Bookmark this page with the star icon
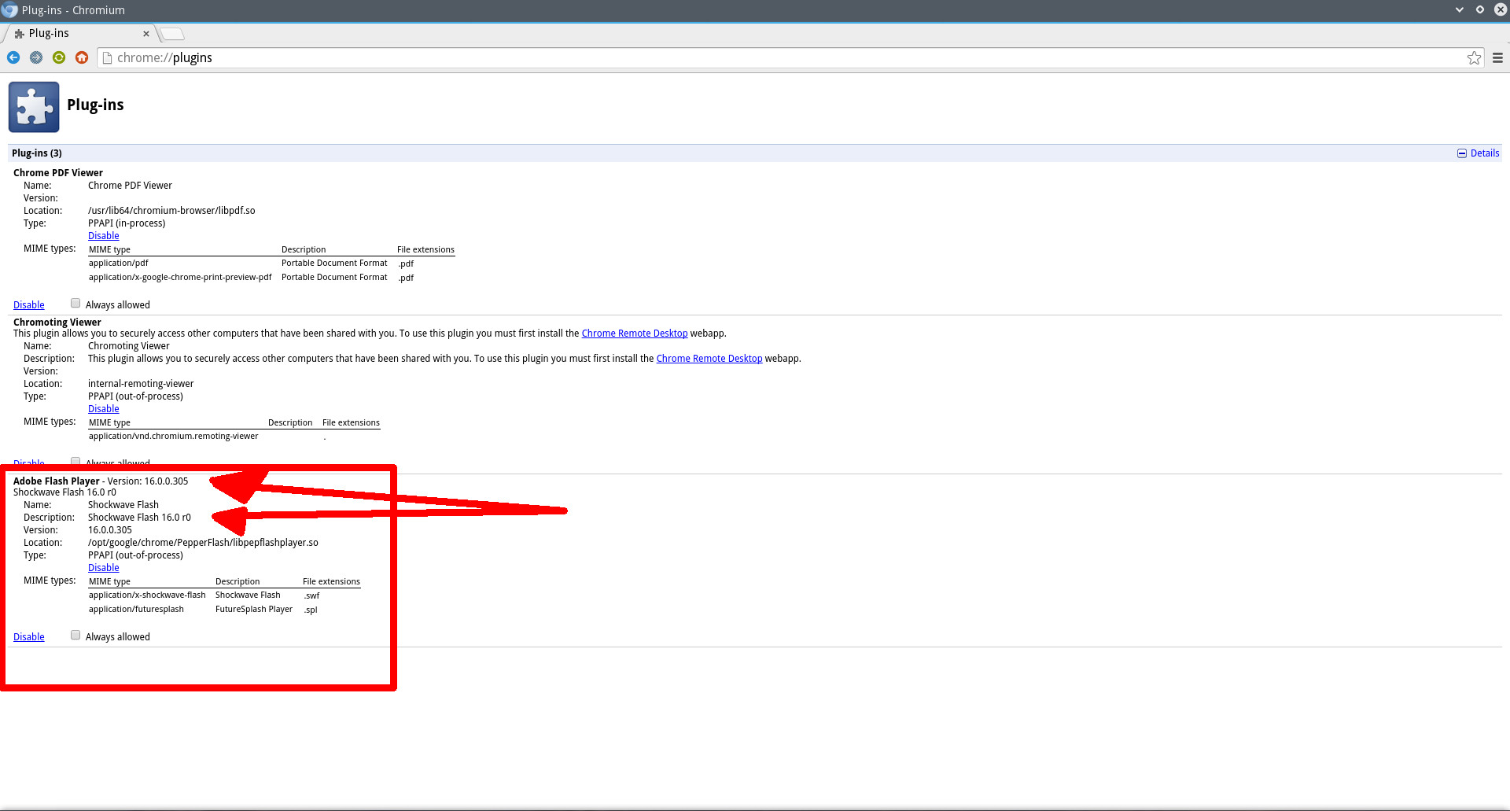Viewport: 1510px width, 811px height. coord(1474,57)
